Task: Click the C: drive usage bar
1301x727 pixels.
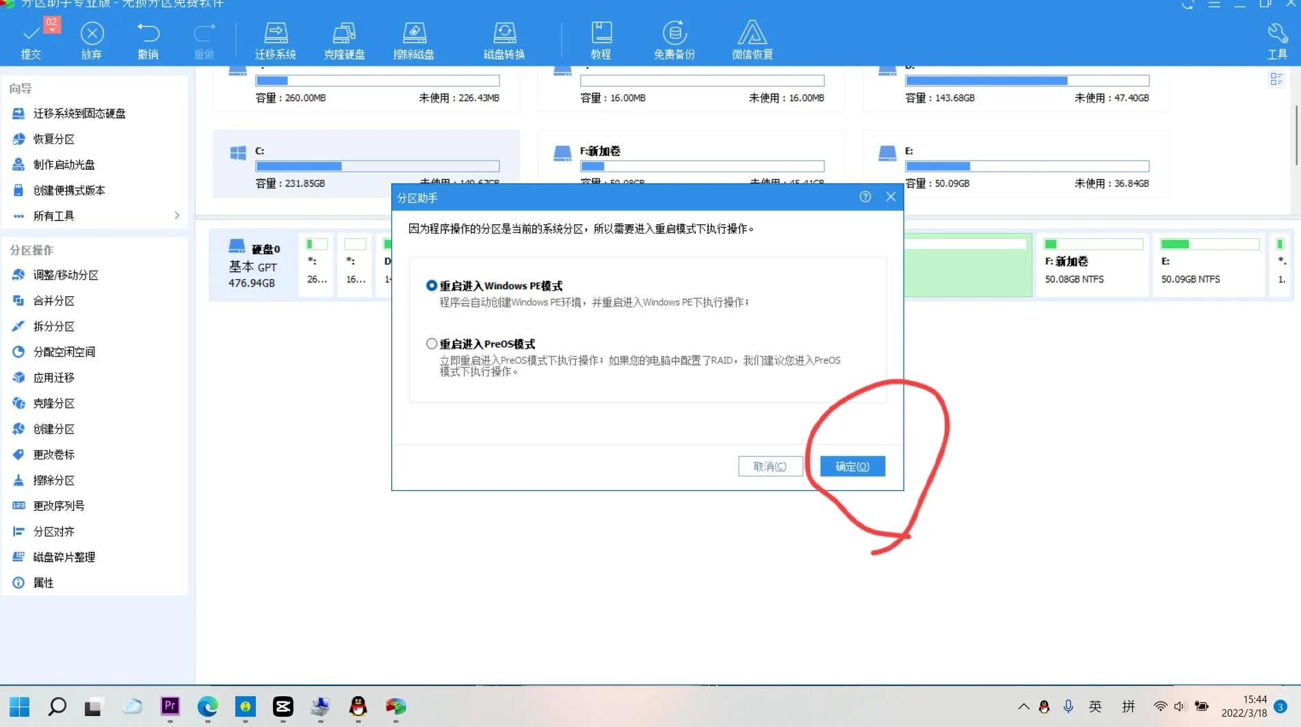Action: pyautogui.click(x=376, y=166)
